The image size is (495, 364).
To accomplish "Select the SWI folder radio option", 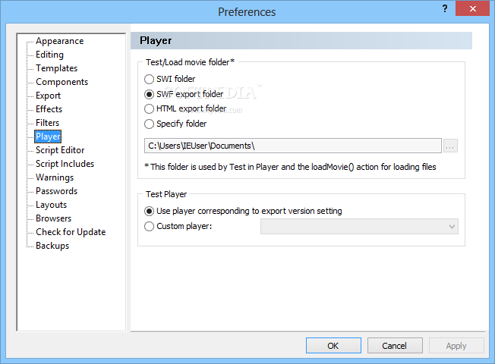I will coord(149,79).
